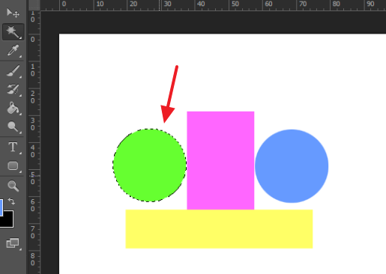Click the magenta rectangle on canvas
Screen dimensions: 386x274
pyautogui.click(x=220, y=160)
